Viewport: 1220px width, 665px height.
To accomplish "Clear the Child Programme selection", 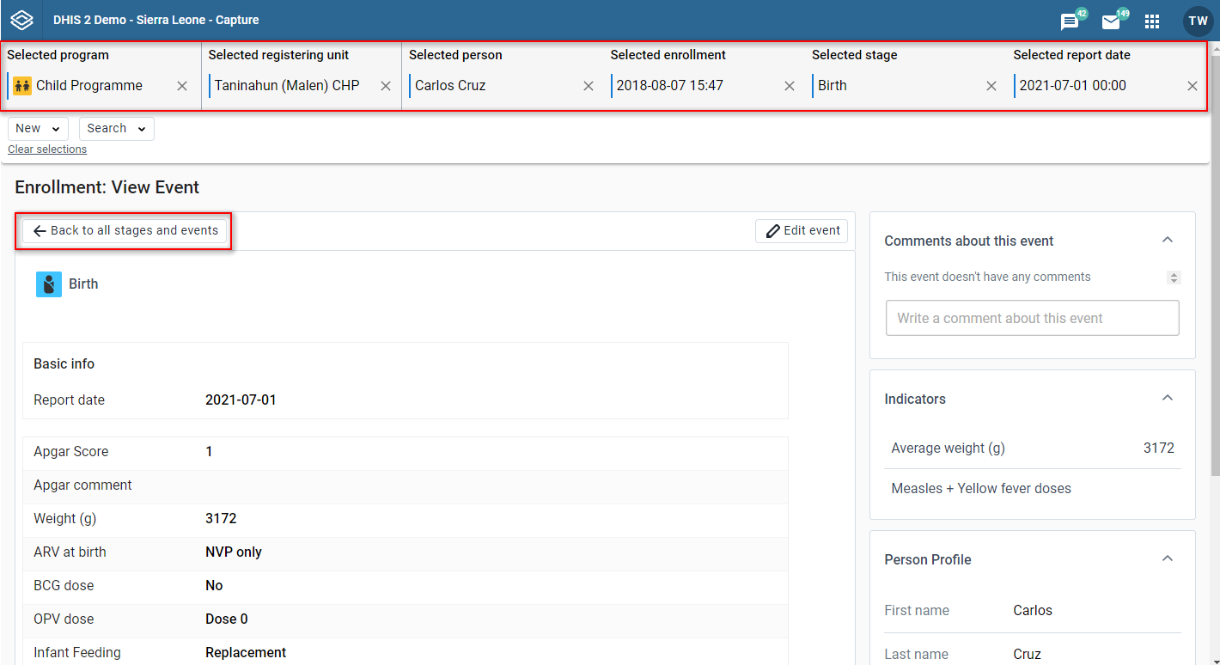I will (182, 86).
